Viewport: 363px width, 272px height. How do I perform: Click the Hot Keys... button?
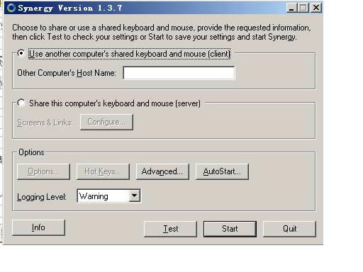click(x=103, y=171)
